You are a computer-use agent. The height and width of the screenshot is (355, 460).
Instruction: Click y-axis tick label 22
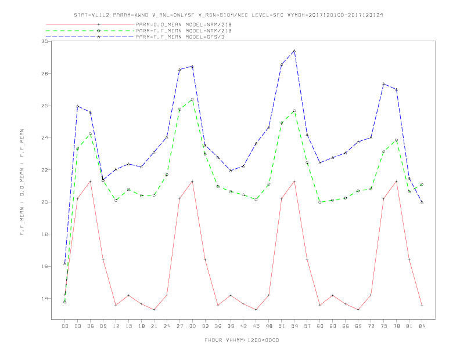[45, 170]
